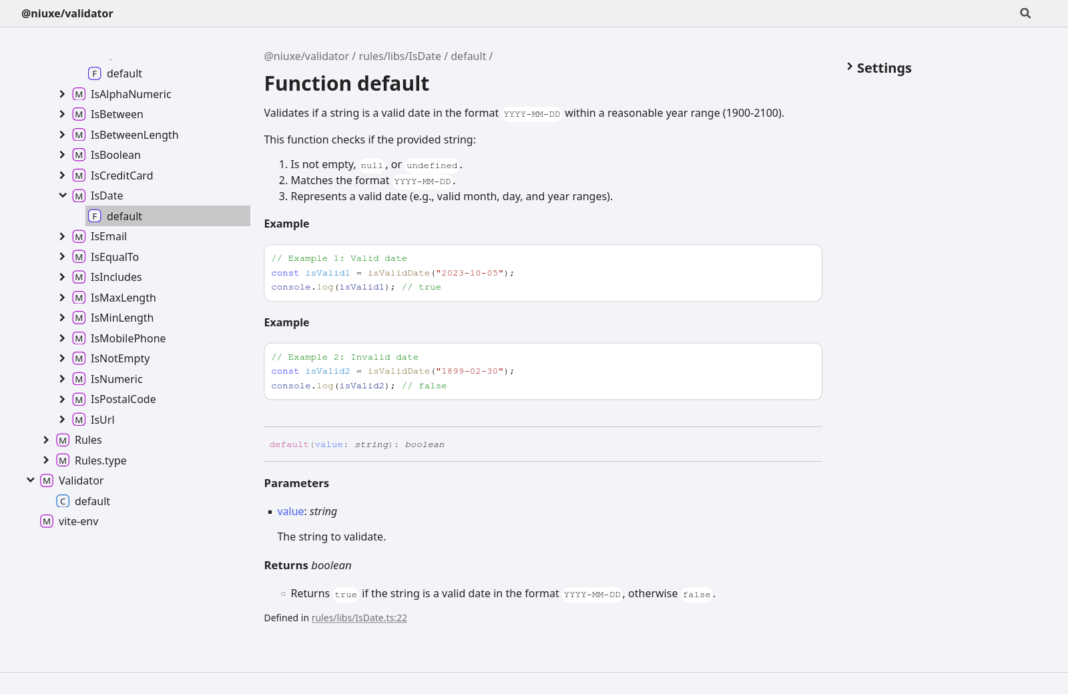This screenshot has width=1068, height=694.
Task: Click the rules/libs/IsDate breadcrumb
Action: (x=400, y=56)
